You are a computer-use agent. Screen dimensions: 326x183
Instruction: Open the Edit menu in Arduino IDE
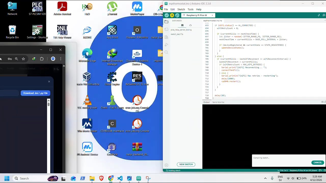click(x=172, y=9)
